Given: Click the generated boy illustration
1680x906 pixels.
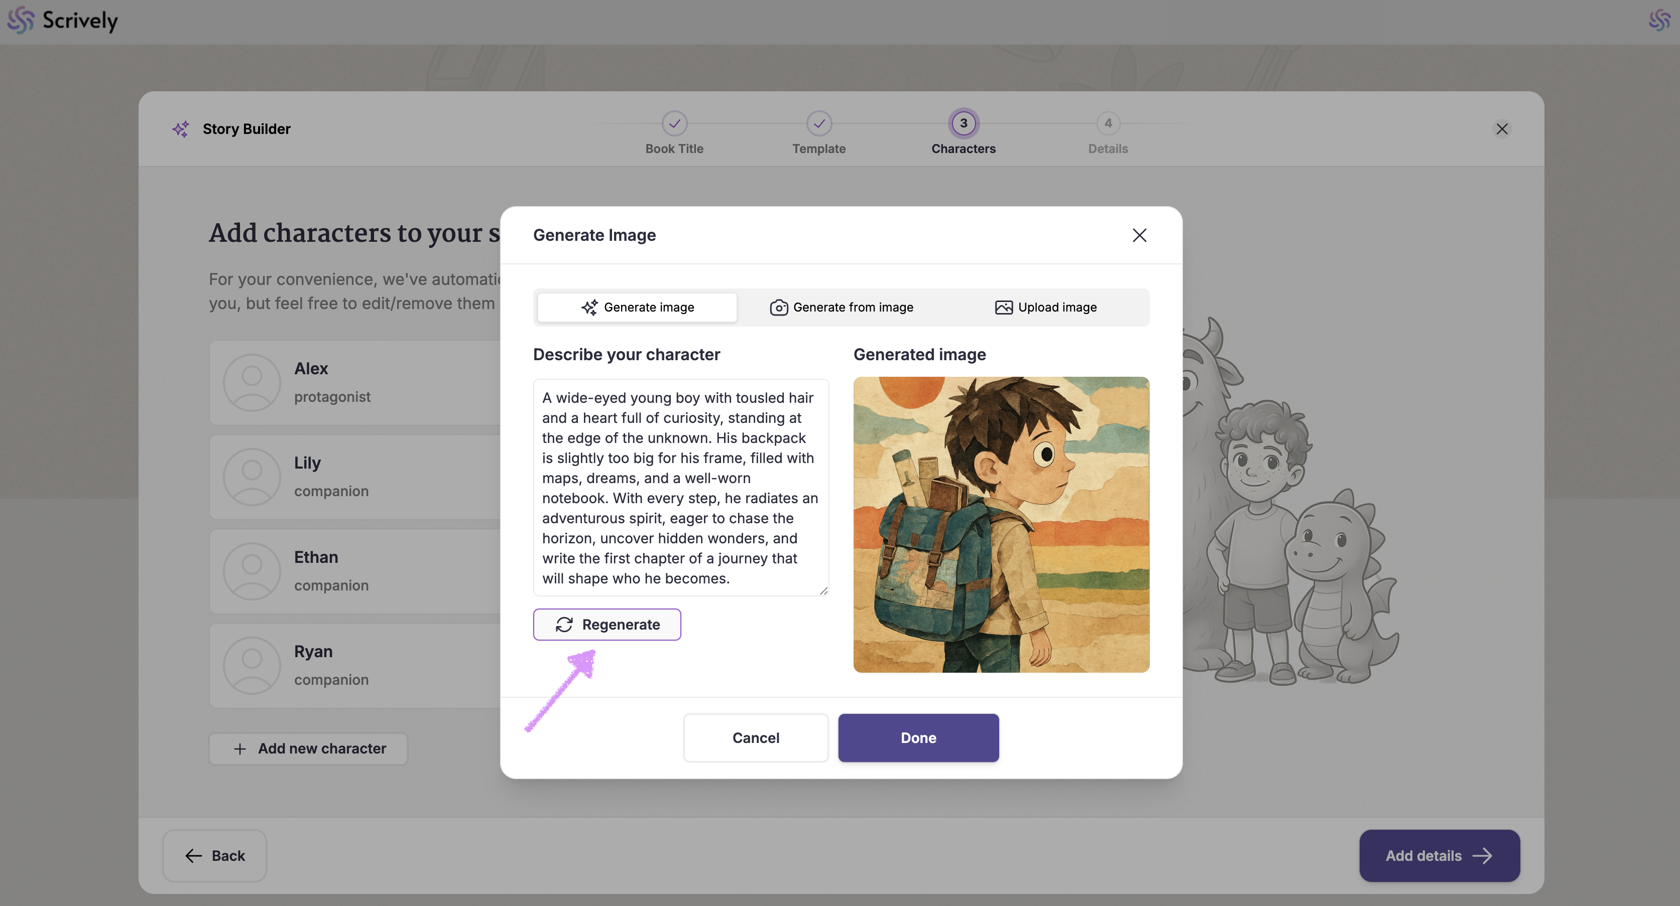Looking at the screenshot, I should (x=1001, y=525).
